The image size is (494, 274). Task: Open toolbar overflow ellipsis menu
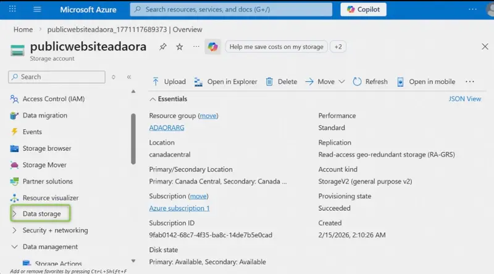coord(470,82)
